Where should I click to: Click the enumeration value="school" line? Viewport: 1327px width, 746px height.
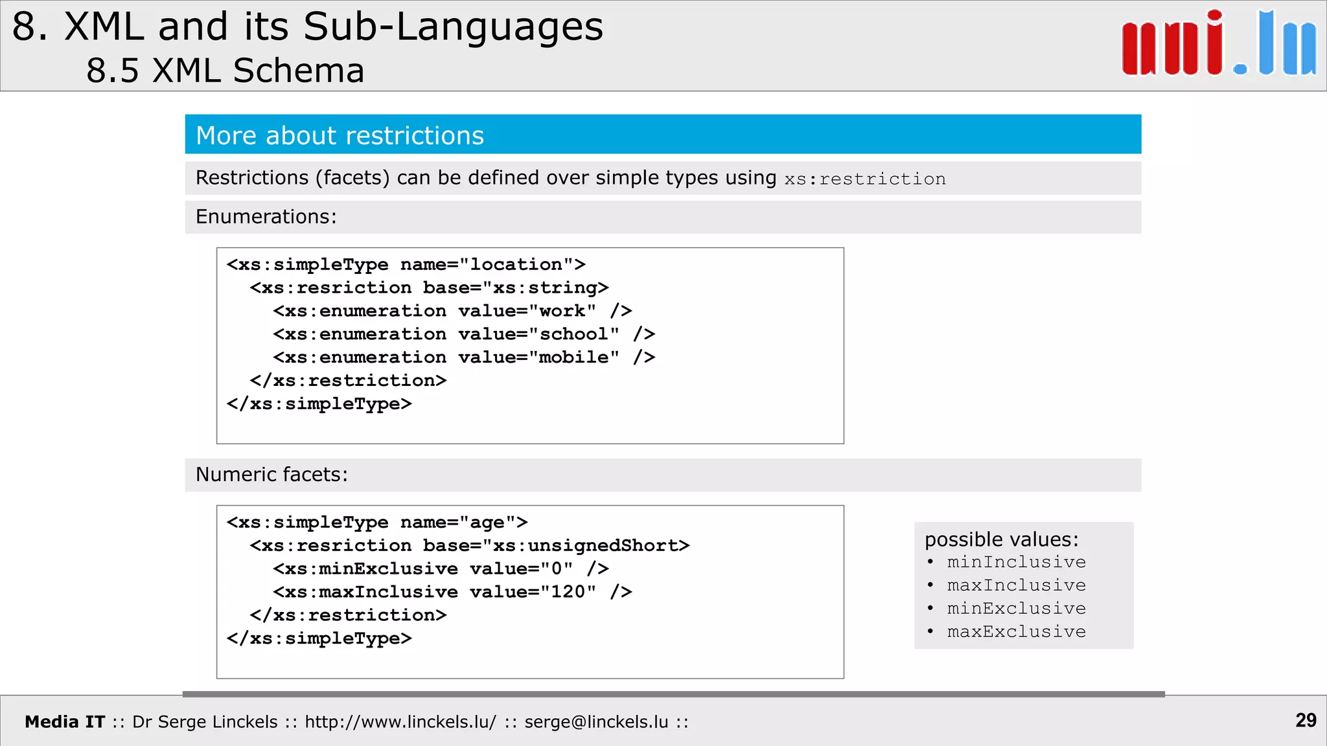pyautogui.click(x=464, y=334)
